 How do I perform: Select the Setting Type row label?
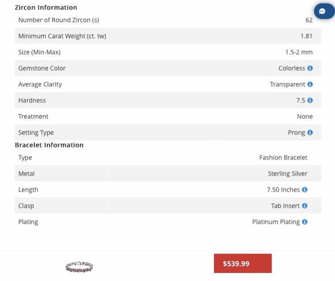pos(36,133)
